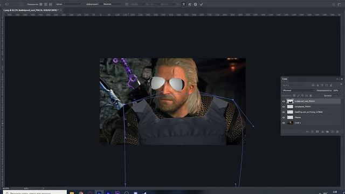
Task: Open the Grid dropdown in options bar
Action: tap(73, 4)
